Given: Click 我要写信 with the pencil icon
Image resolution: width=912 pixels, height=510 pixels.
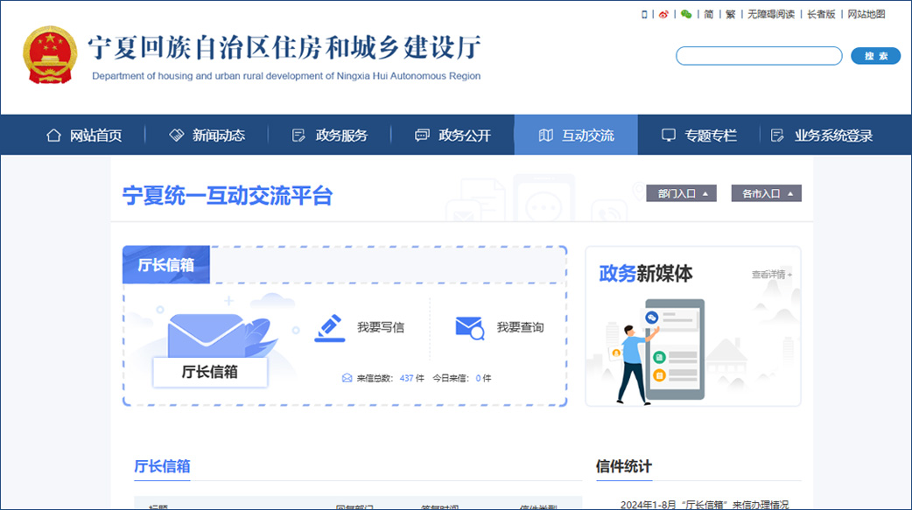Looking at the screenshot, I should (360, 327).
